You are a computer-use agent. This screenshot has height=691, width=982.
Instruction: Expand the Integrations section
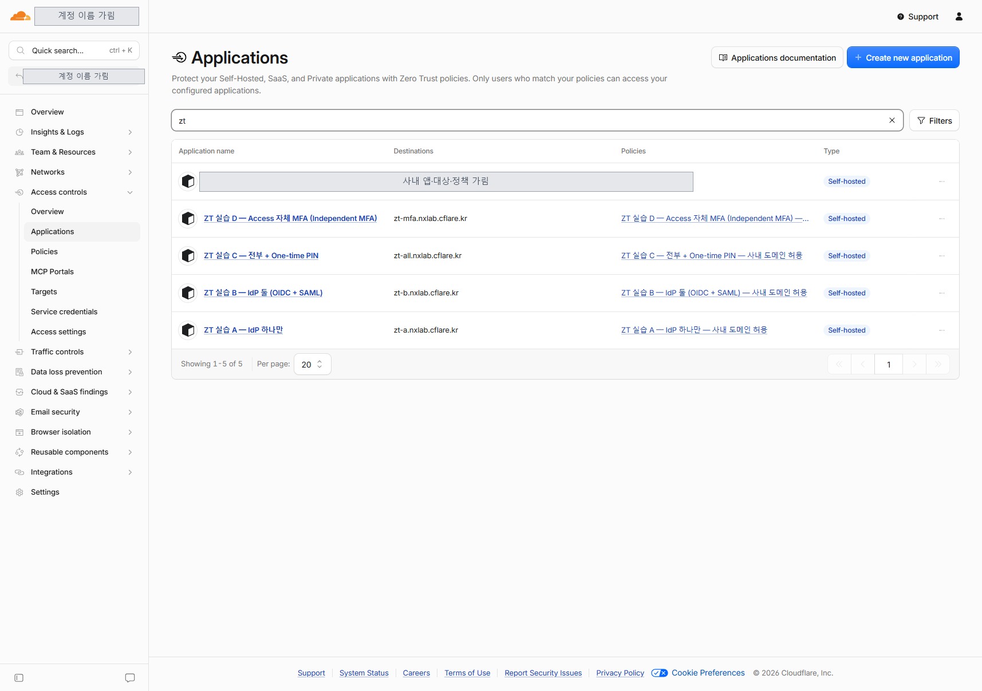[74, 472]
